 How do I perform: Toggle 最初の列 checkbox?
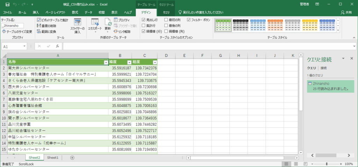coord(166,20)
